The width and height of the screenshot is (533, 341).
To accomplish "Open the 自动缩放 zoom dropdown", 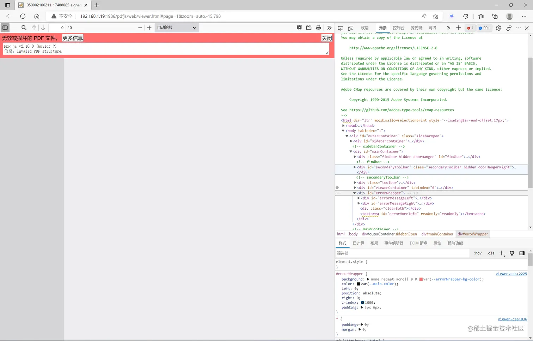I will click(x=177, y=28).
